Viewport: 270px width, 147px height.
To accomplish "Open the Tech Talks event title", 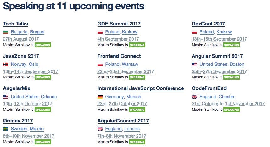I will click(15, 24).
